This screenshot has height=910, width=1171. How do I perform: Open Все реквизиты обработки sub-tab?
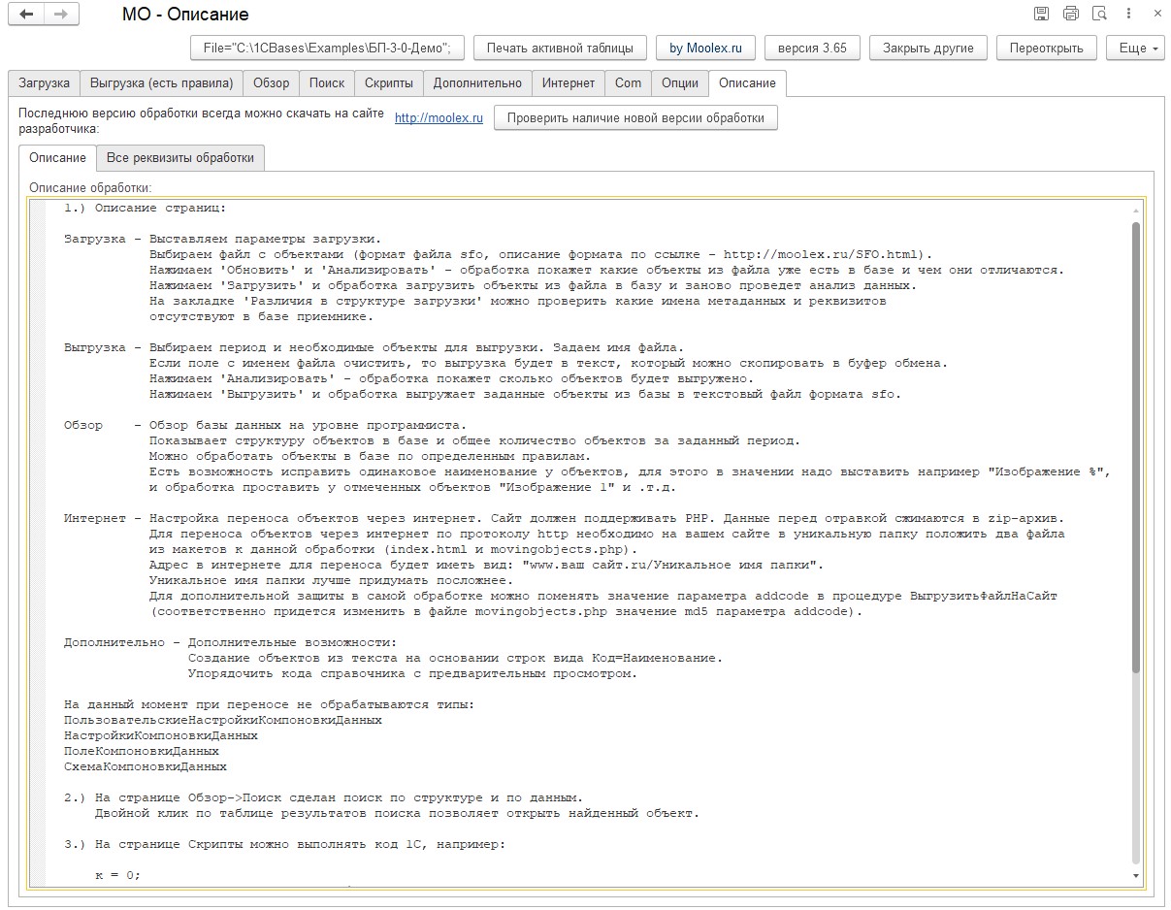180,157
